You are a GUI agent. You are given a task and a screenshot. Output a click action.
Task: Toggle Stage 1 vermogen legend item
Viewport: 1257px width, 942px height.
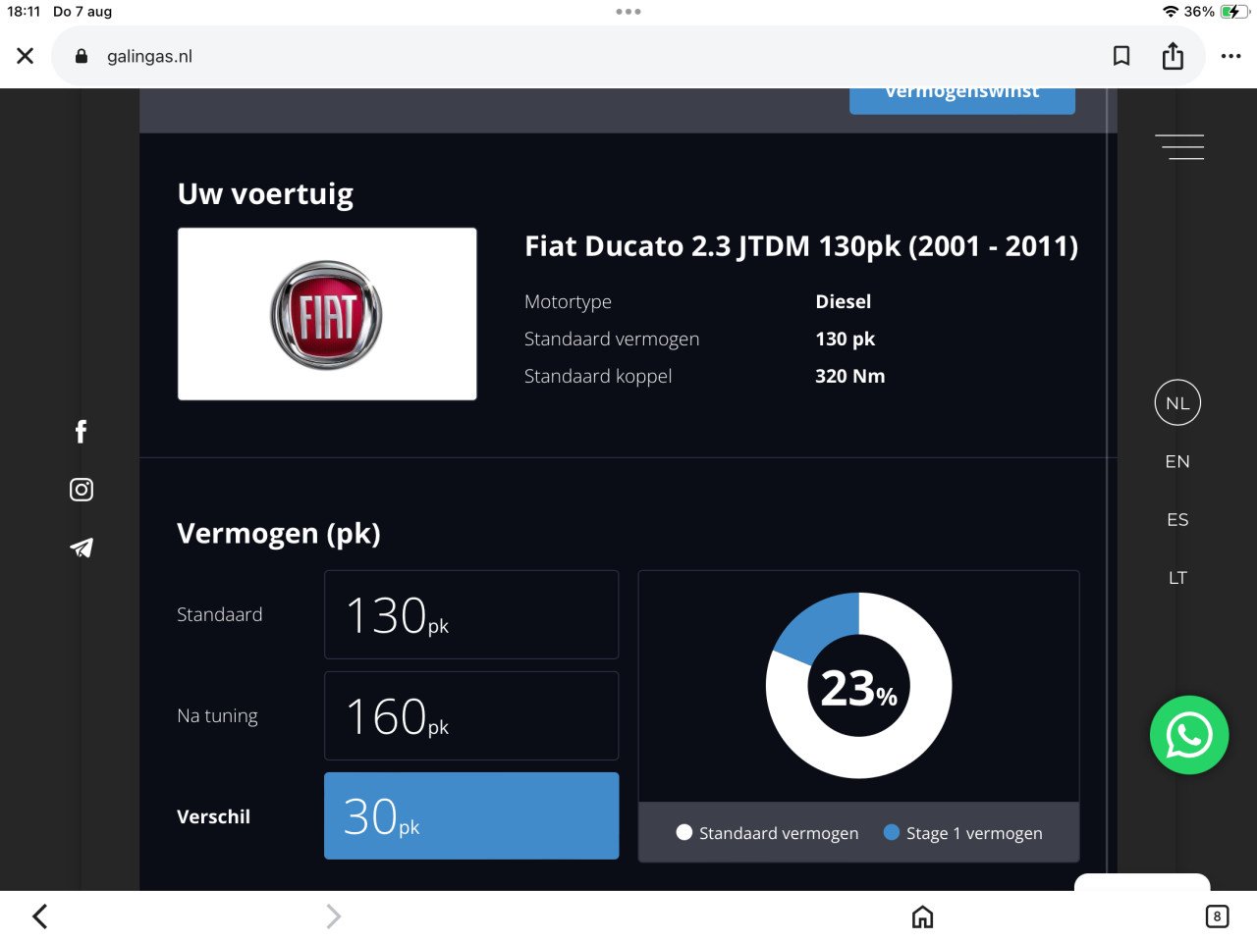(962, 833)
